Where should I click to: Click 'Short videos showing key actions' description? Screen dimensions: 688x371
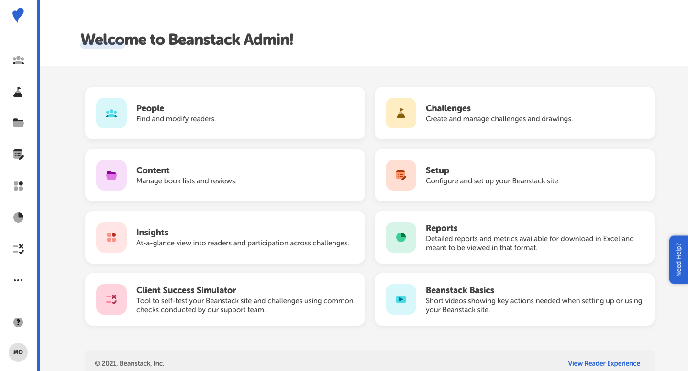(x=534, y=305)
